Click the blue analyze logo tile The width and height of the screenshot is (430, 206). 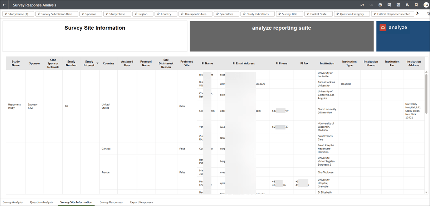click(x=402, y=36)
